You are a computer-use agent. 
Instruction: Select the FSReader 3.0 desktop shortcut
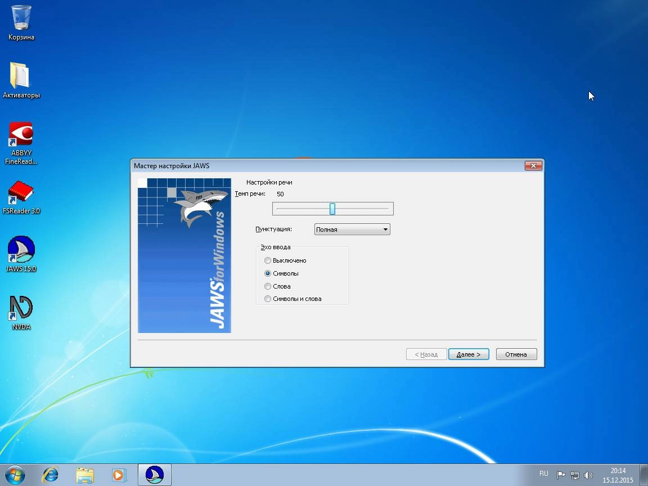(x=21, y=197)
